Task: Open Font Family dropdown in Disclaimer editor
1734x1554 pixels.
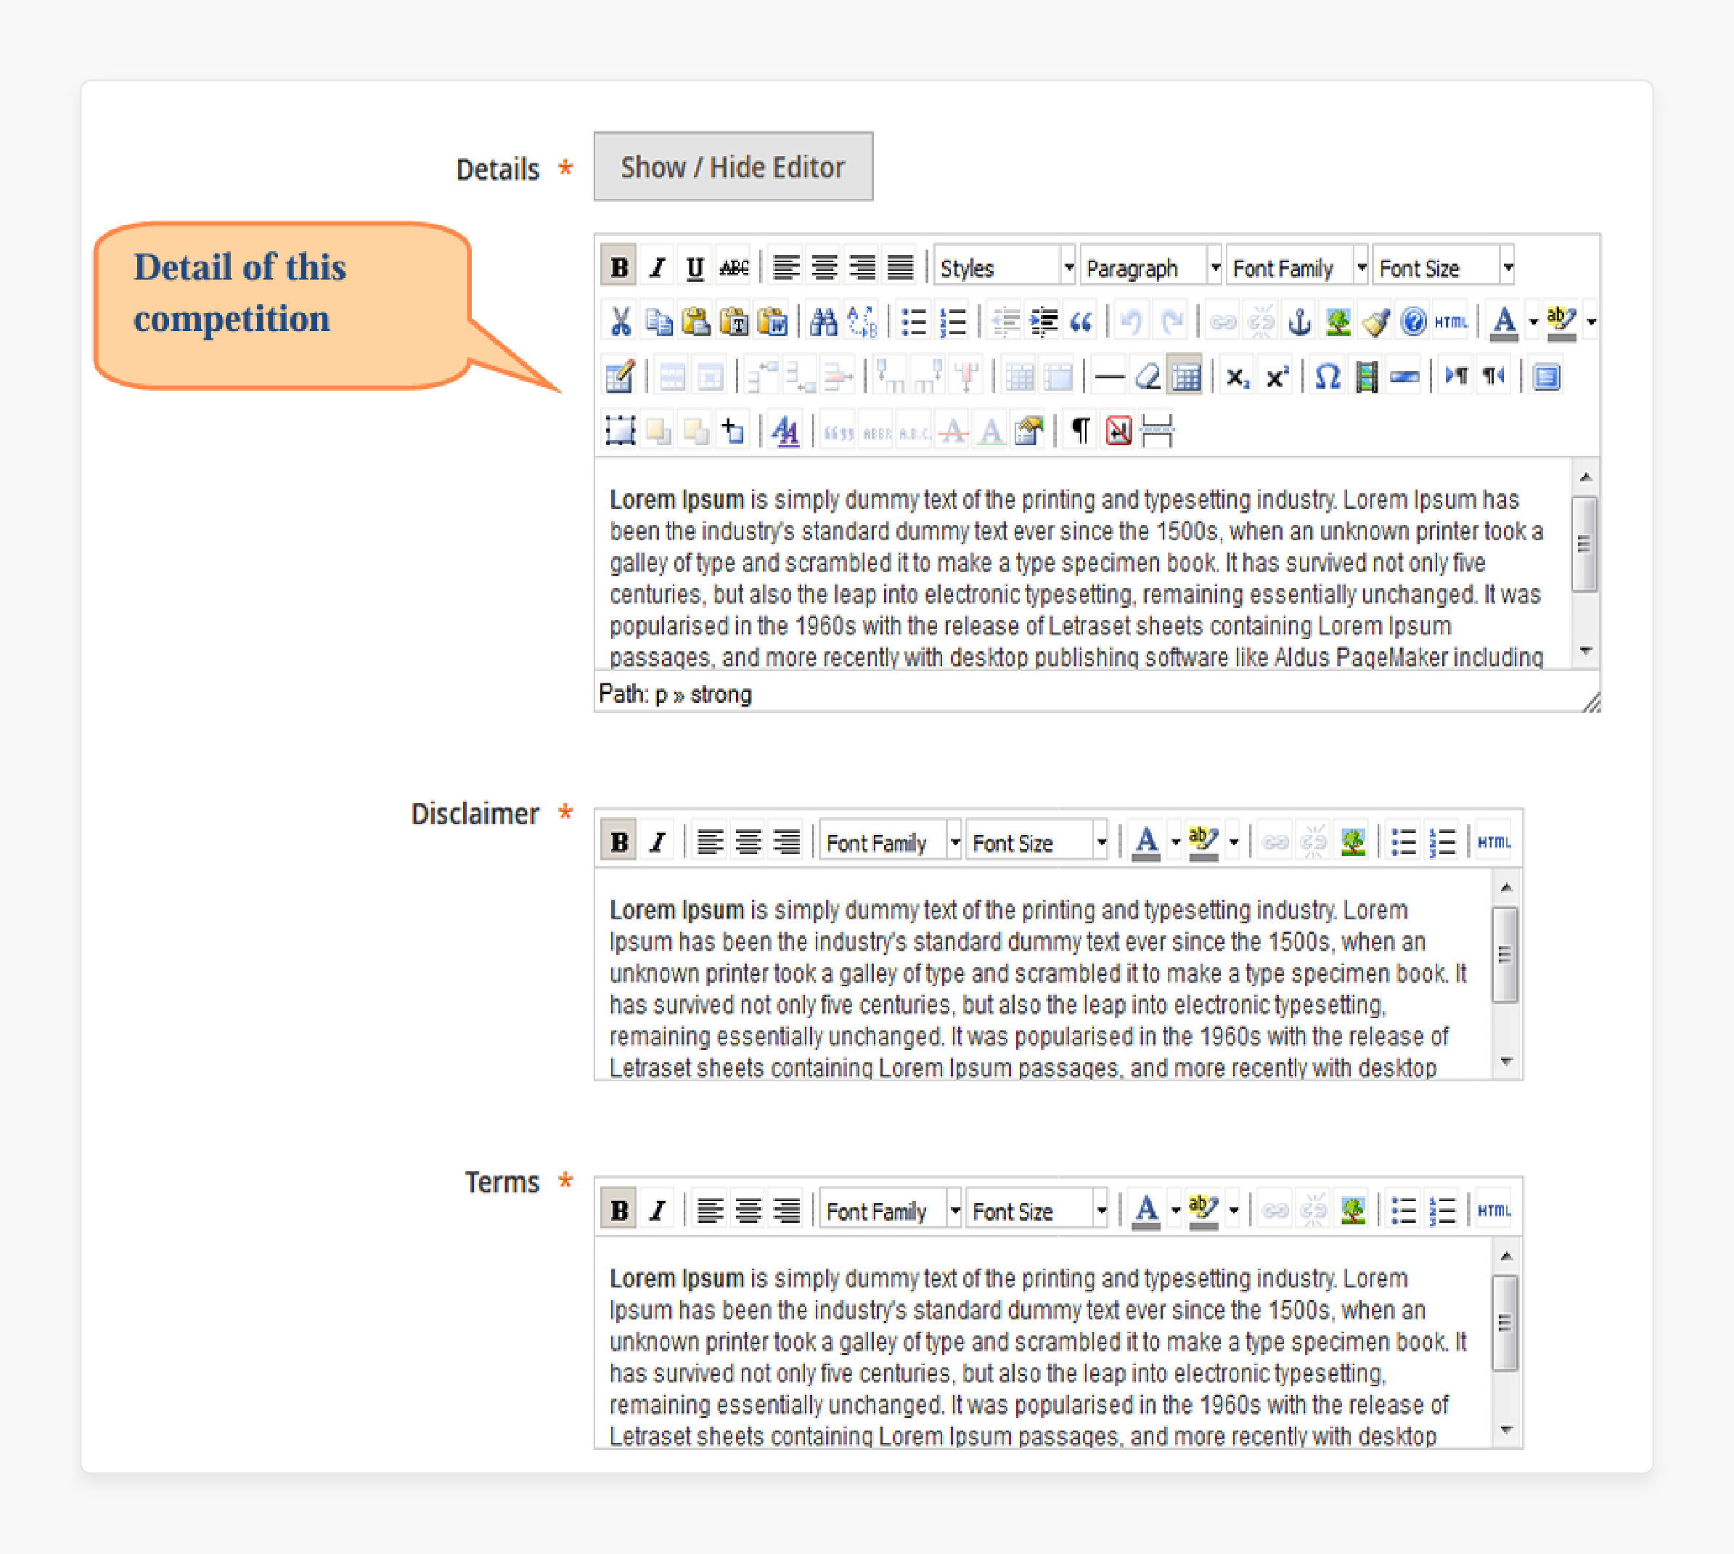Action: (891, 842)
